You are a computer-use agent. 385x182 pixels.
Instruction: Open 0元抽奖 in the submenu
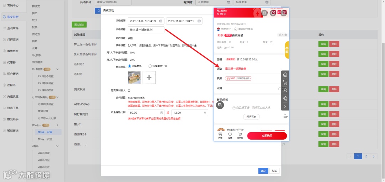coord(37,55)
